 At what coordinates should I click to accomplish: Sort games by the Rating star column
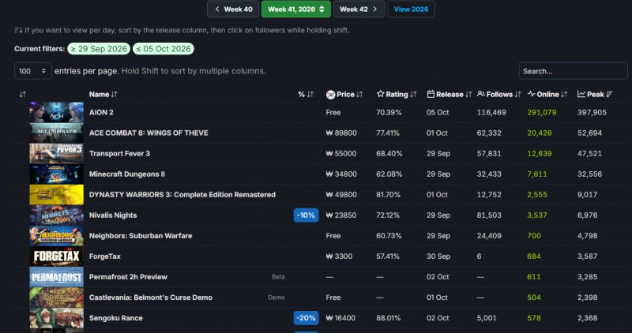click(397, 94)
